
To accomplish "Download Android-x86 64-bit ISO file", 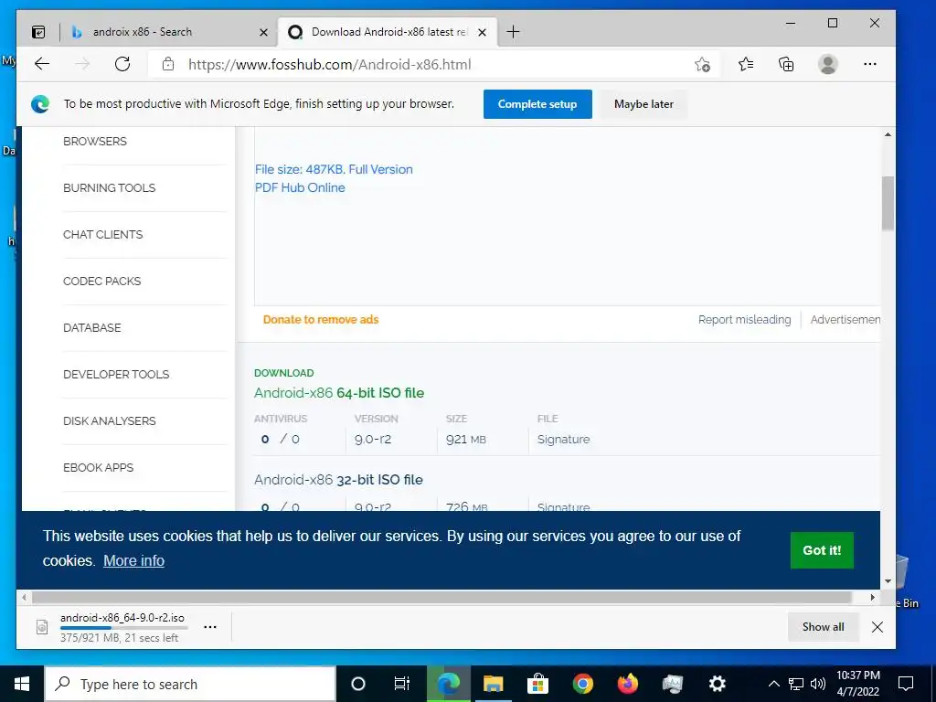I will (x=339, y=393).
